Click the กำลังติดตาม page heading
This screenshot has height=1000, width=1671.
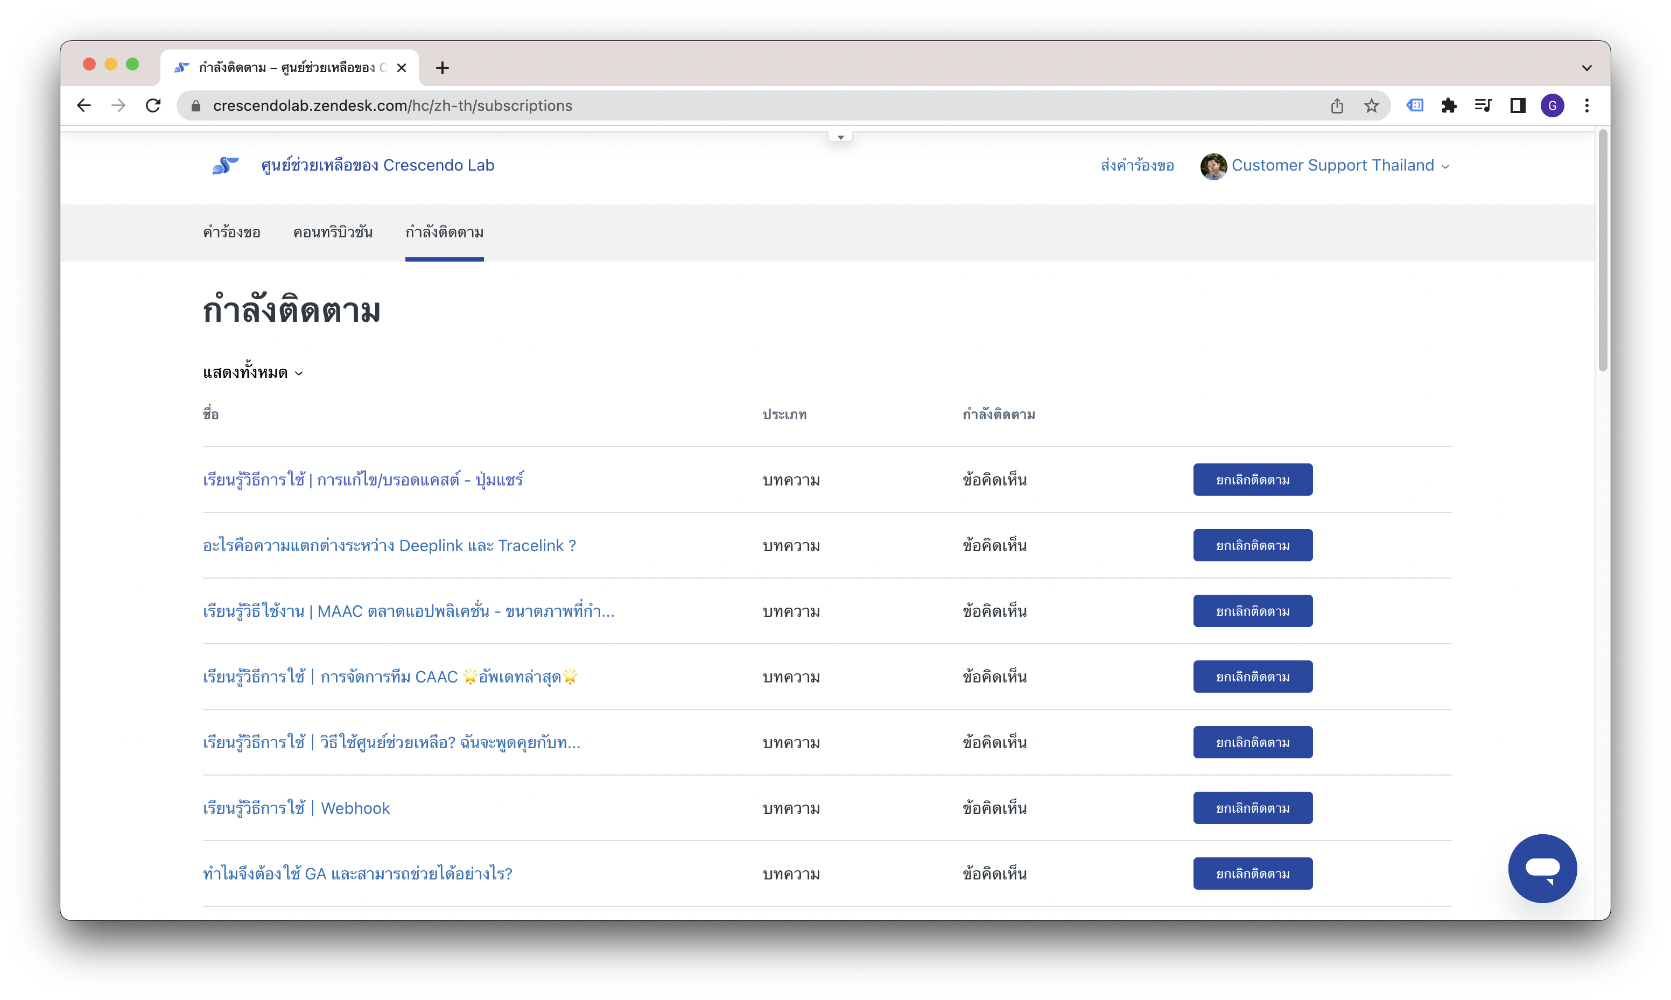(x=292, y=311)
